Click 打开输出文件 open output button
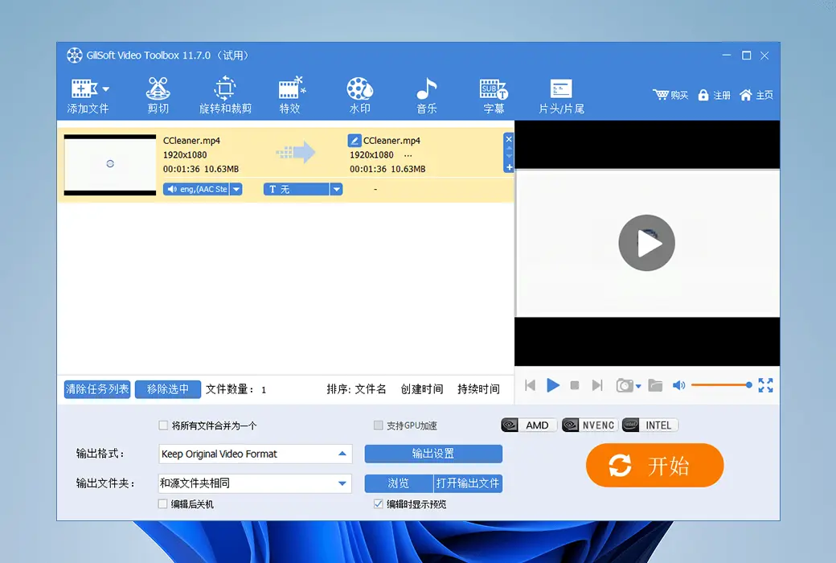This screenshot has height=563, width=836. tap(468, 483)
